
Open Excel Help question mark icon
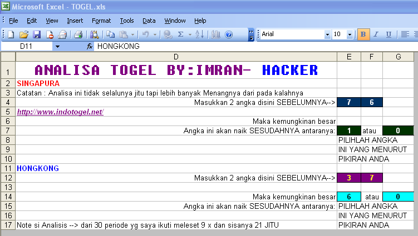[229, 34]
